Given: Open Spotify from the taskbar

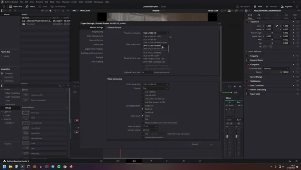Looking at the screenshot, I should (59, 167).
